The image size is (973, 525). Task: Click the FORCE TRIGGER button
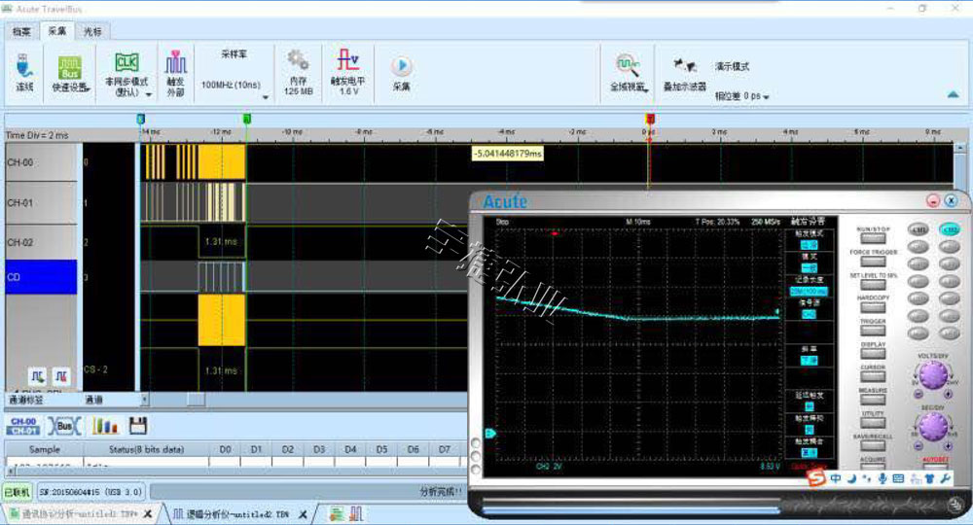[873, 261]
